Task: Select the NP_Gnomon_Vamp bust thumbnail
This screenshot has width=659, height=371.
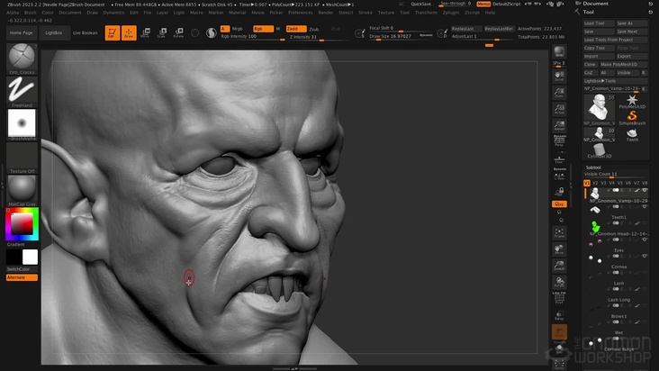Action: [x=600, y=105]
